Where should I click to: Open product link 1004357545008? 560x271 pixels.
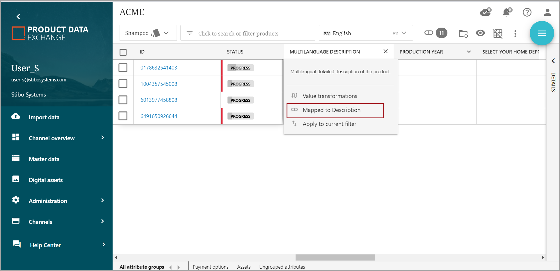click(159, 84)
